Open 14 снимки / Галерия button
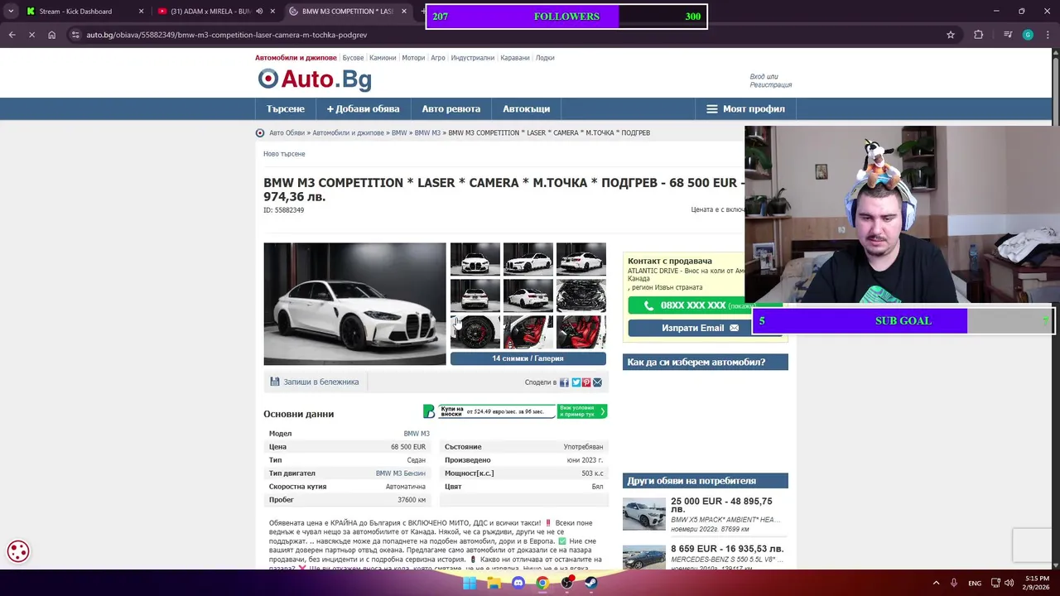The height and width of the screenshot is (596, 1060). [x=528, y=358]
